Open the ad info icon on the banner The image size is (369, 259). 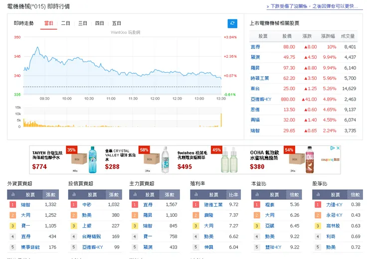[333, 148]
